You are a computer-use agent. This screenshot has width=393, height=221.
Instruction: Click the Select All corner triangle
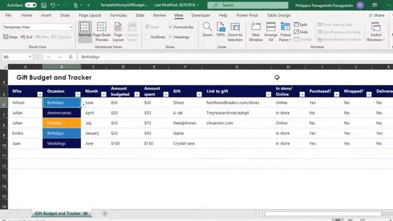click(4, 67)
